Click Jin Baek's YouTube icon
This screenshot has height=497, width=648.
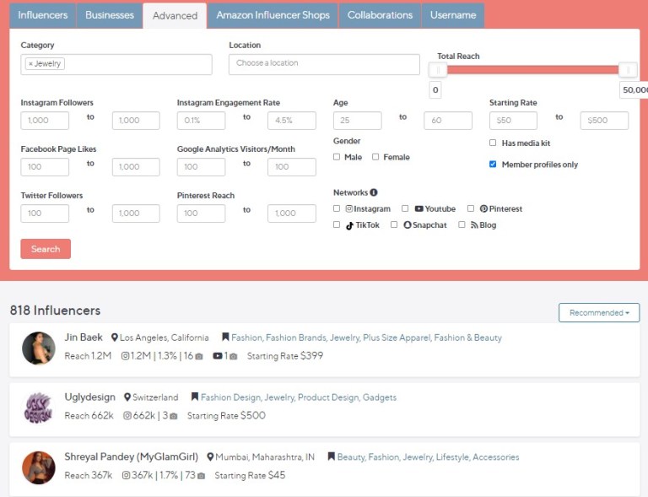(x=218, y=356)
